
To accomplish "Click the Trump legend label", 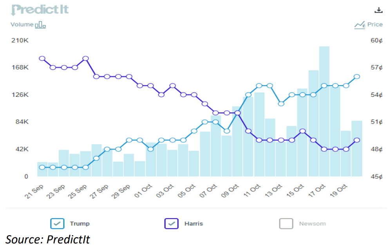I will tap(80, 223).
